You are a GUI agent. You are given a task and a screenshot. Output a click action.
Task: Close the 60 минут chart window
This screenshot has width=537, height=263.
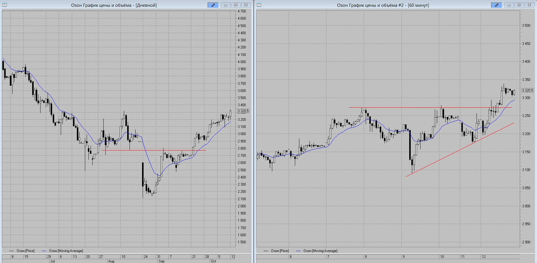[x=530, y=5]
